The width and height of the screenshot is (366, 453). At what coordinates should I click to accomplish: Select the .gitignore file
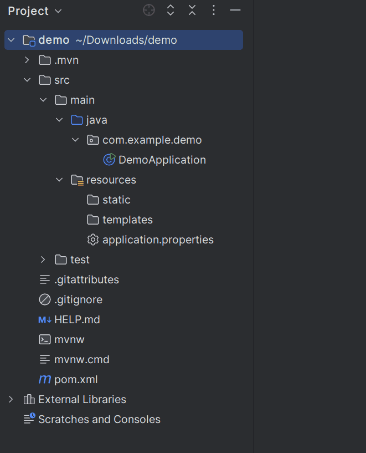click(78, 299)
